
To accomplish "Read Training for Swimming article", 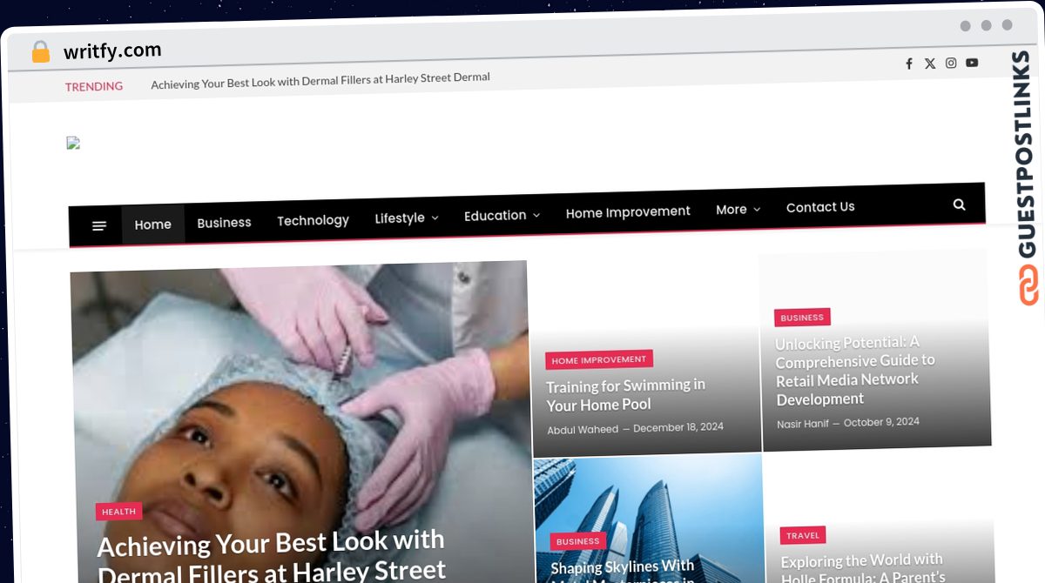I will [x=625, y=394].
